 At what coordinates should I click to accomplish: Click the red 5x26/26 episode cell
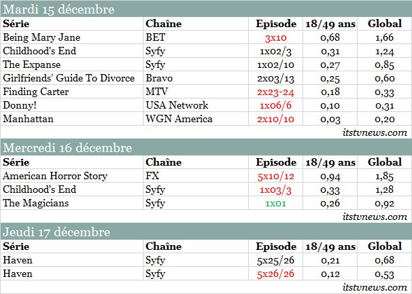click(x=276, y=274)
